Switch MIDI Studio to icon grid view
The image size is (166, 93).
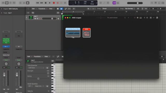pos(151,18)
